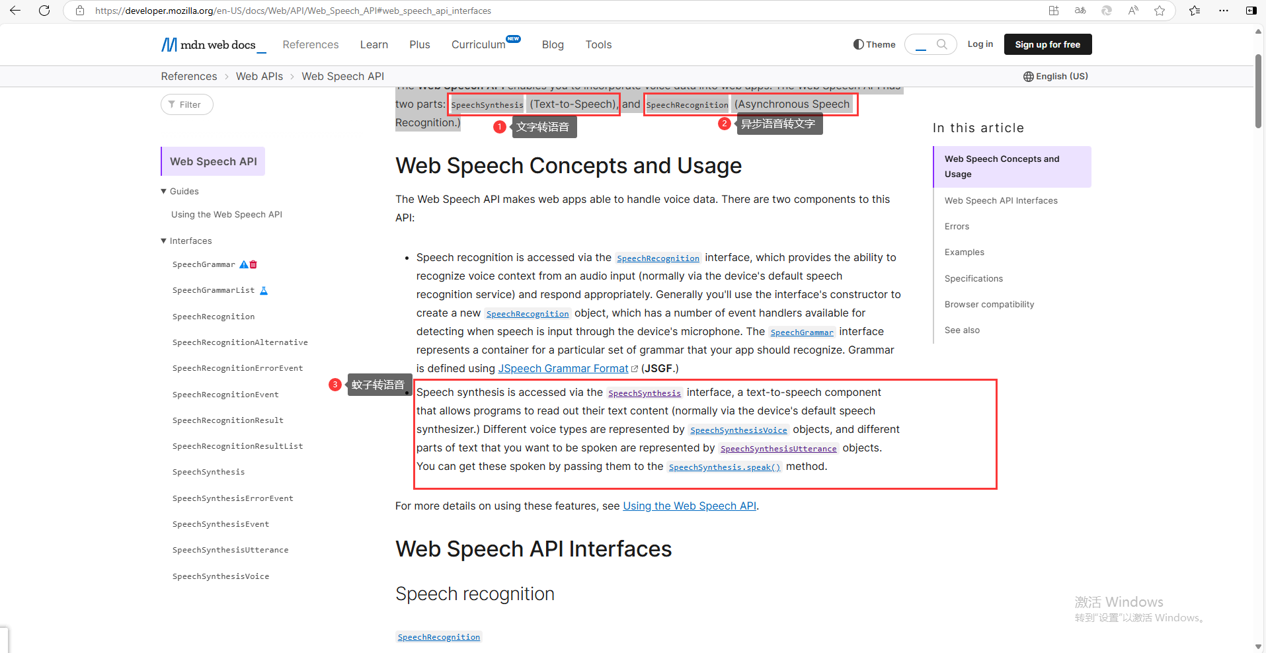The width and height of the screenshot is (1266, 653).
Task: Open SpeechRecognitionAlternative in sidebar
Action: pyautogui.click(x=240, y=342)
